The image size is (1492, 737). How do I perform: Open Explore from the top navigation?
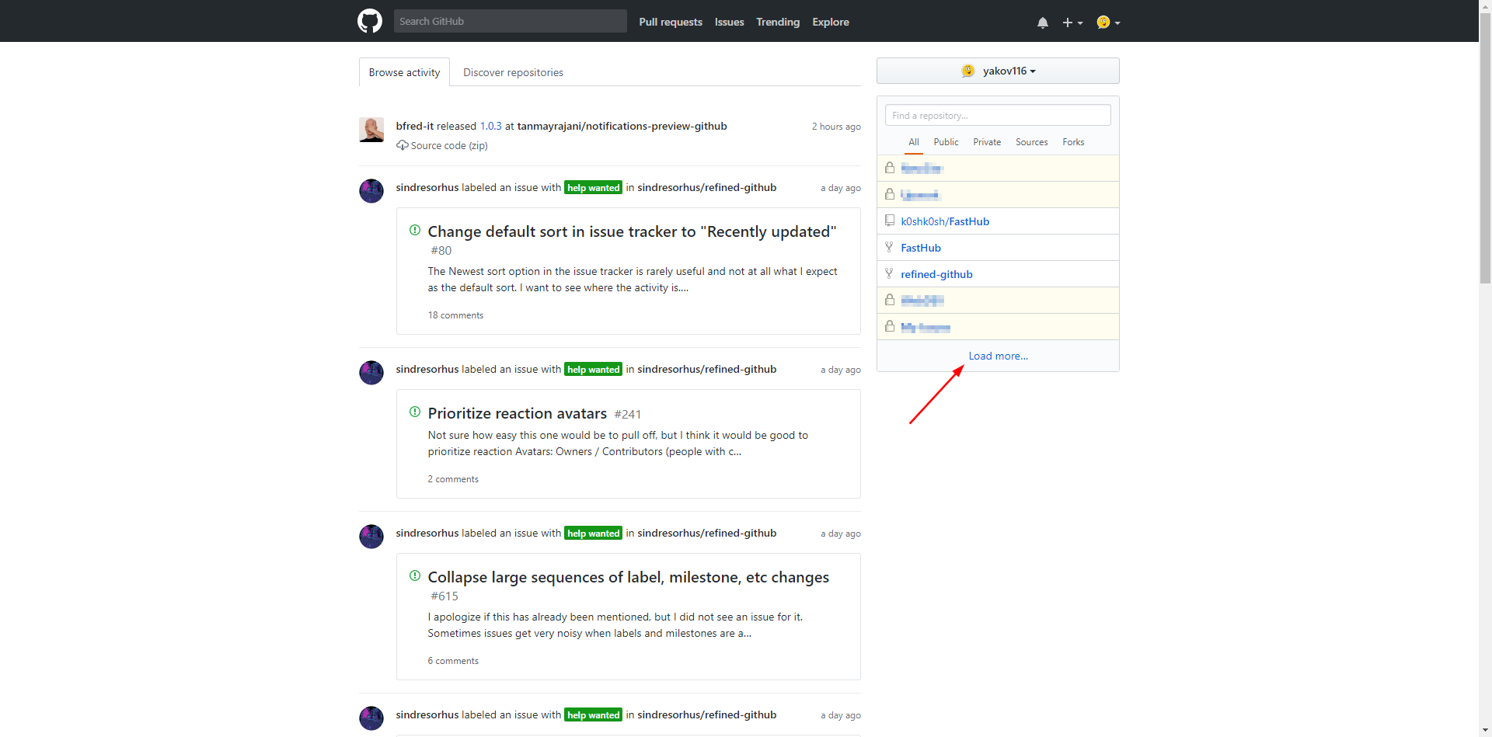[830, 22]
